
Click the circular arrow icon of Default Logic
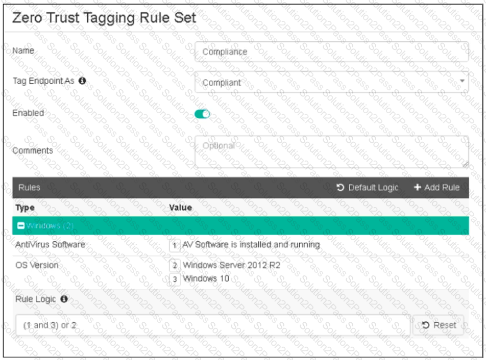point(340,188)
